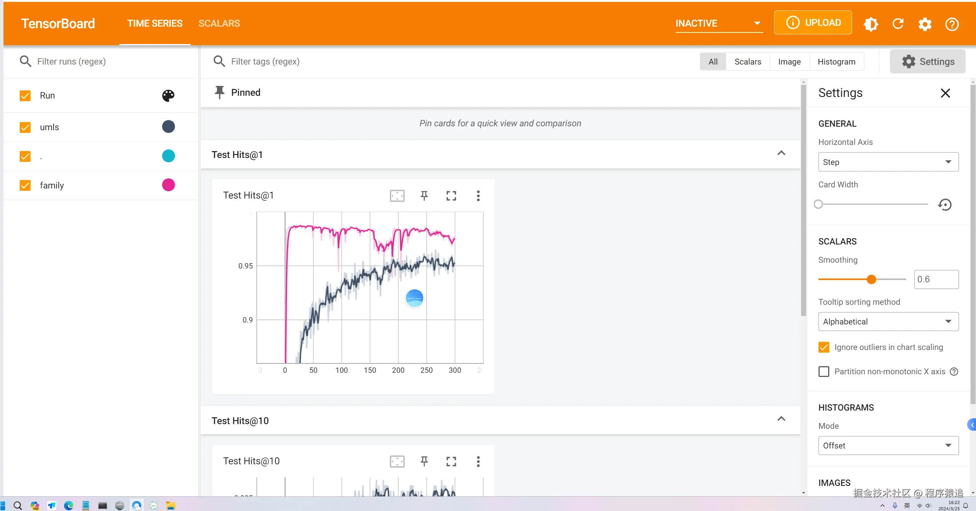
Task: Fit Test Hits@1 chart domain to data
Action: click(397, 196)
